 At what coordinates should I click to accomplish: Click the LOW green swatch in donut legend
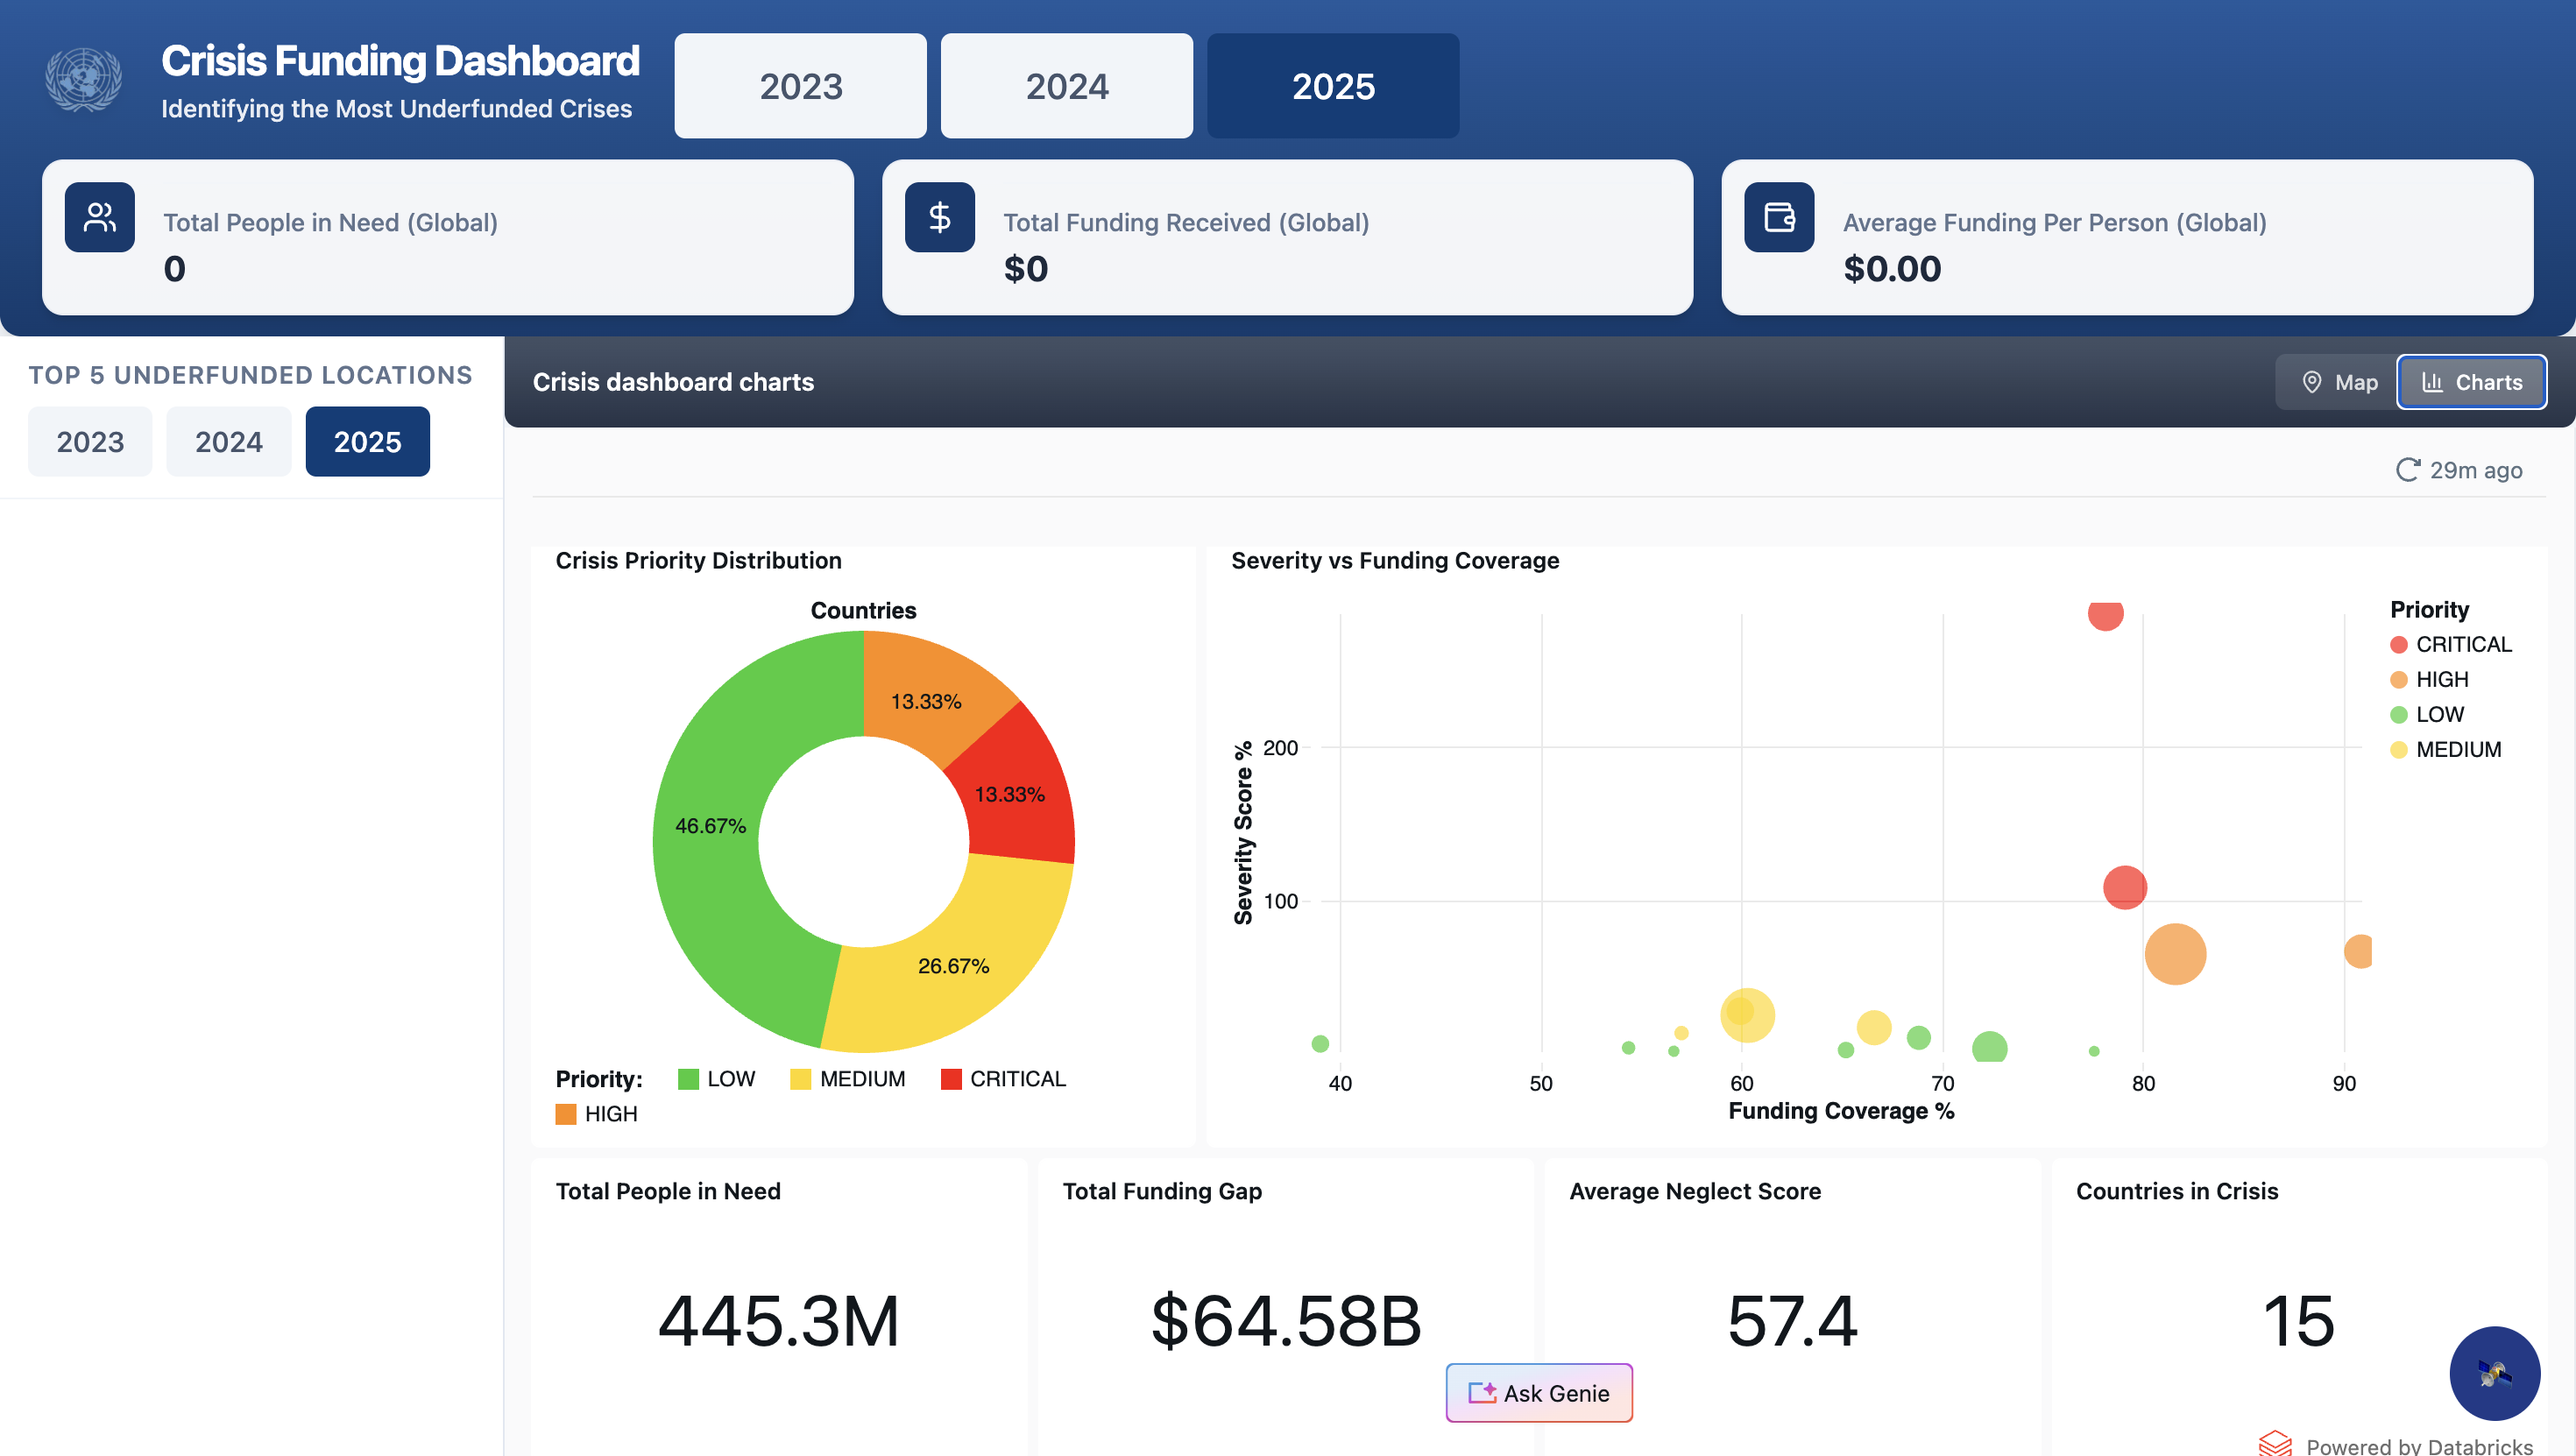point(688,1079)
